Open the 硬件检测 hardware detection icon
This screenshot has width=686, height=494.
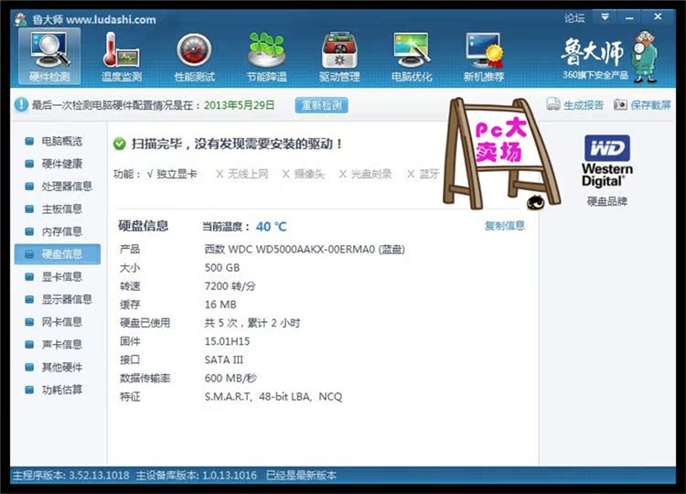(48, 55)
